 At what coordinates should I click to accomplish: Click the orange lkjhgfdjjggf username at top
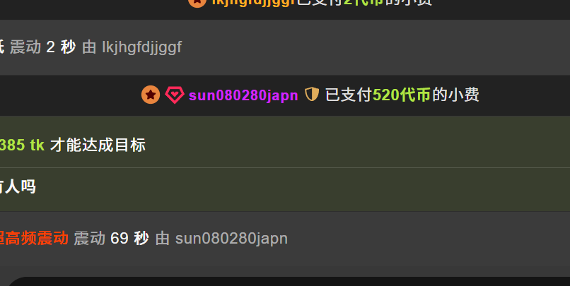pyautogui.click(x=254, y=3)
